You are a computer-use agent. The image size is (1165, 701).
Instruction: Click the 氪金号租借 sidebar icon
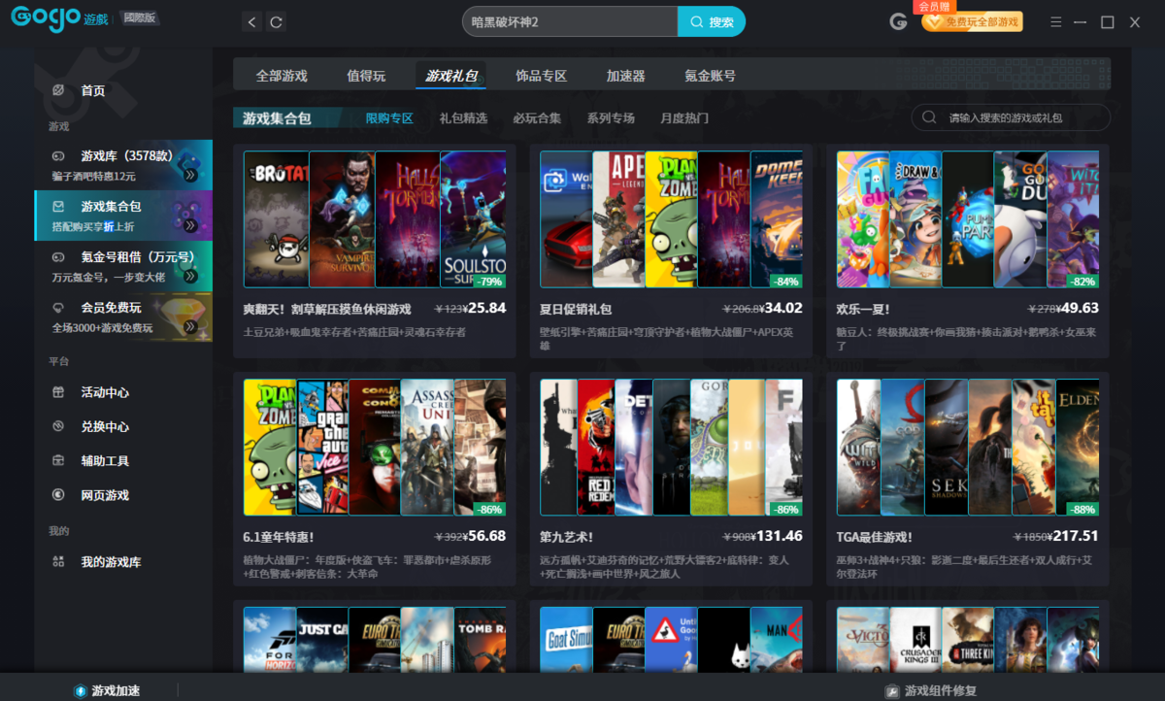59,257
